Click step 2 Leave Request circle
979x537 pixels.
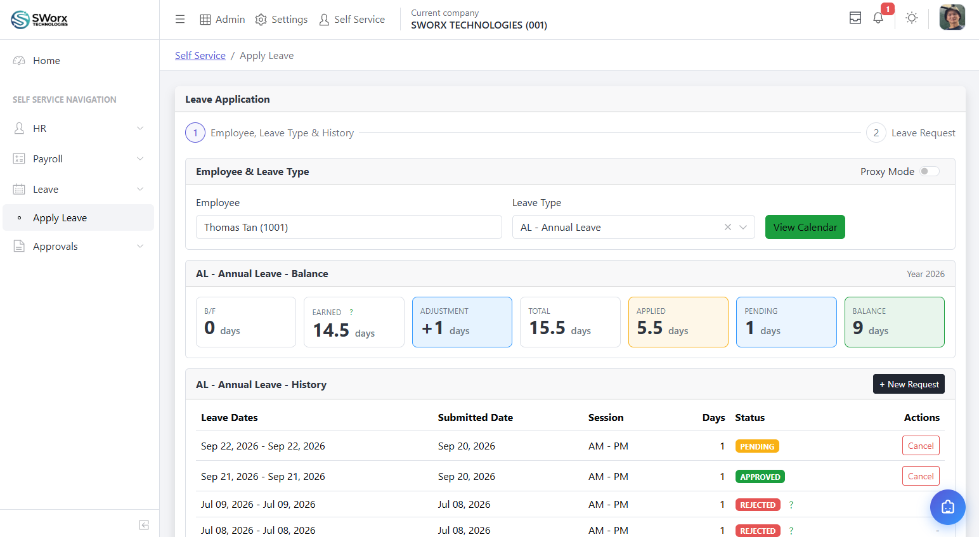(x=876, y=133)
